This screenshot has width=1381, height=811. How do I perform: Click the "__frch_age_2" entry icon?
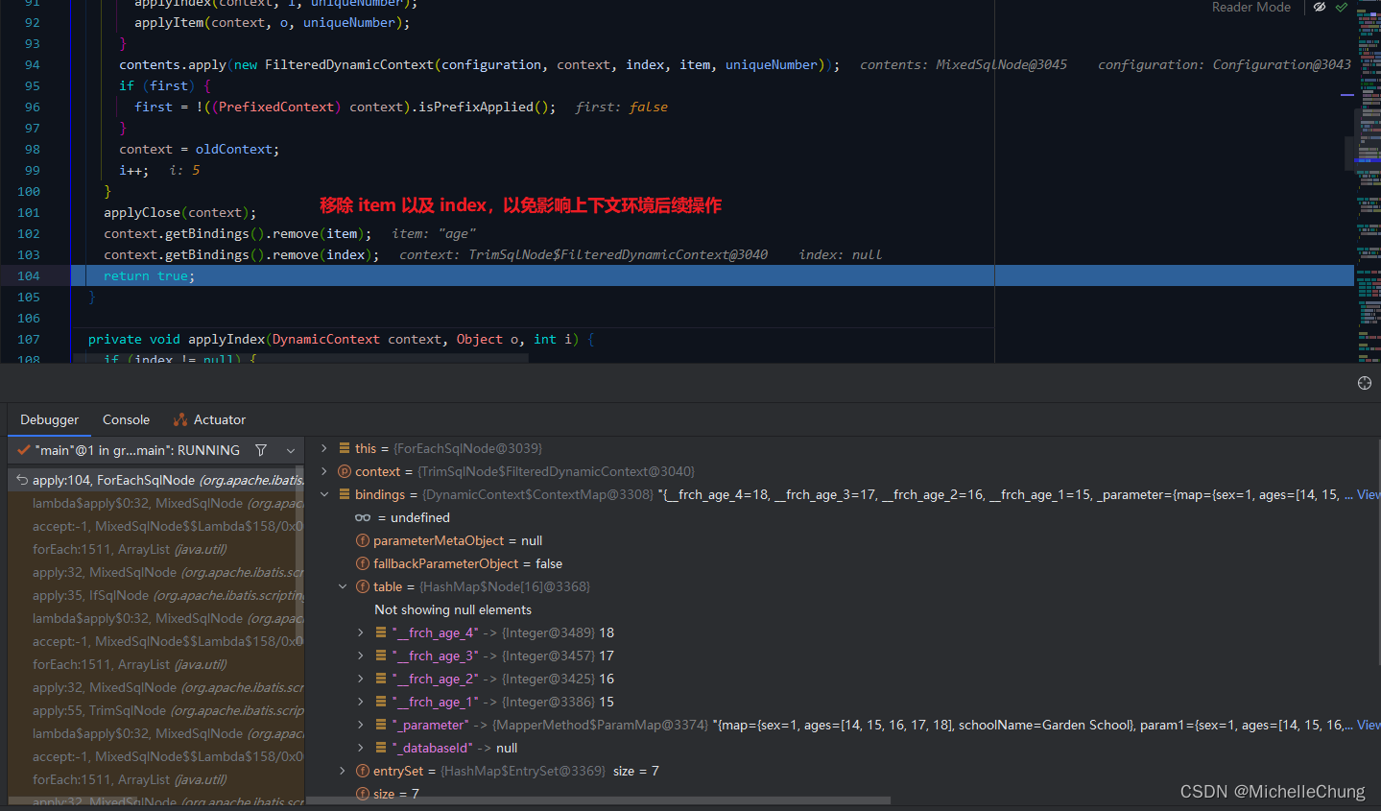[x=381, y=679]
